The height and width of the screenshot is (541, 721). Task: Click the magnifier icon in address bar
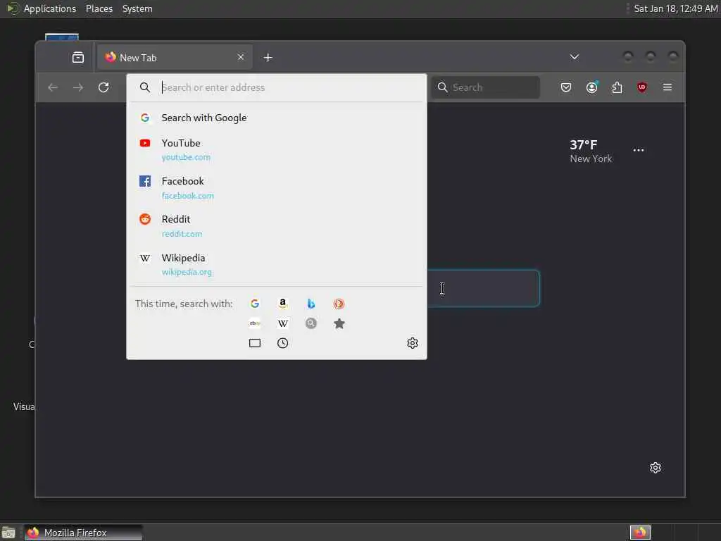(x=145, y=87)
